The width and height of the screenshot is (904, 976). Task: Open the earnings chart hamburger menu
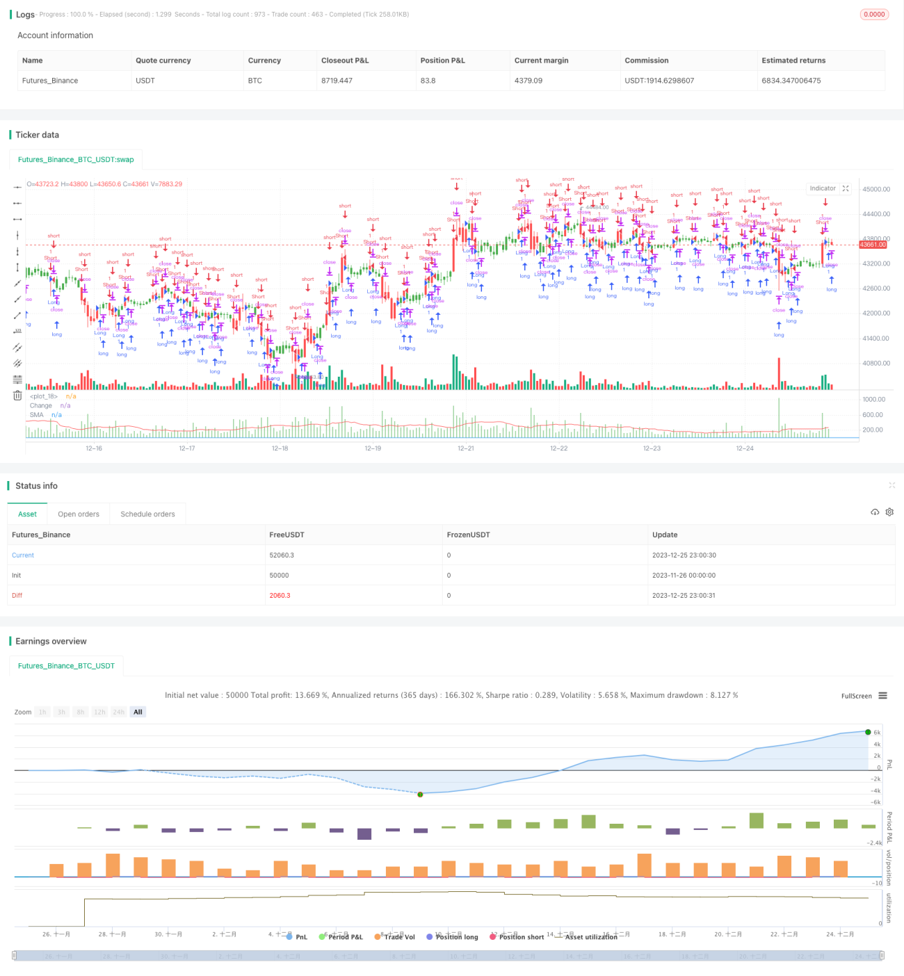[882, 696]
